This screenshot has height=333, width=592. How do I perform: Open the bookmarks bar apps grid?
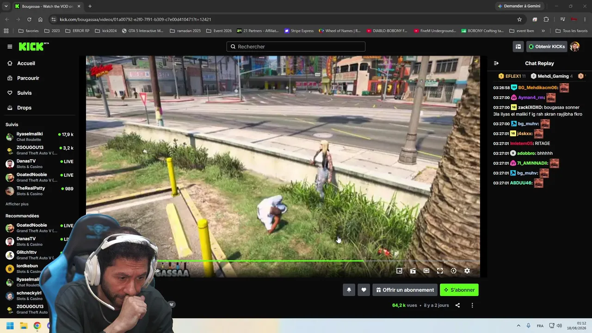[x=6, y=31]
